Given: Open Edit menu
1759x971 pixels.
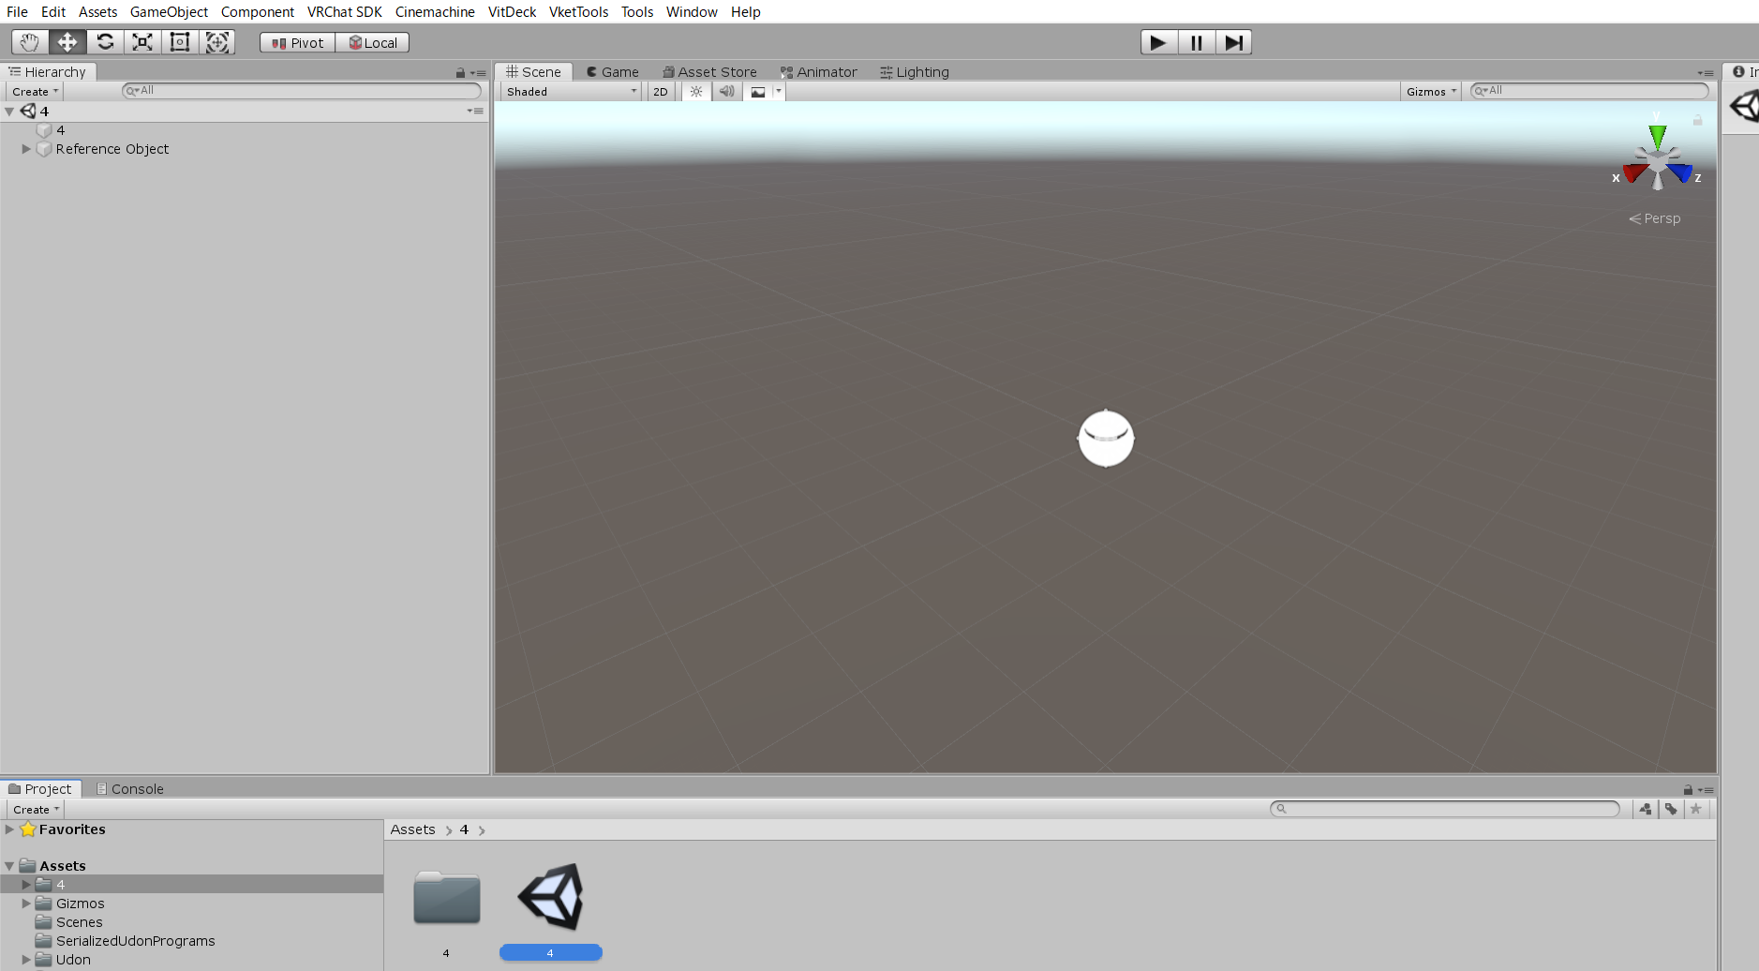Looking at the screenshot, I should coord(53,12).
